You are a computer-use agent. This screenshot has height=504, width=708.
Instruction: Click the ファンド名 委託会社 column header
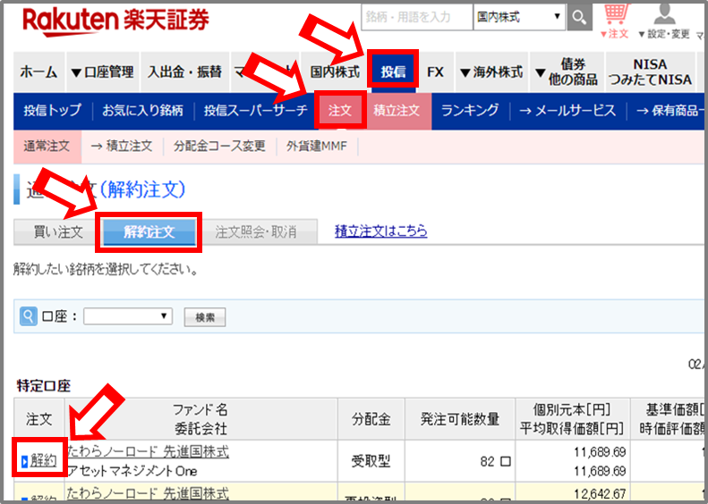click(x=200, y=419)
